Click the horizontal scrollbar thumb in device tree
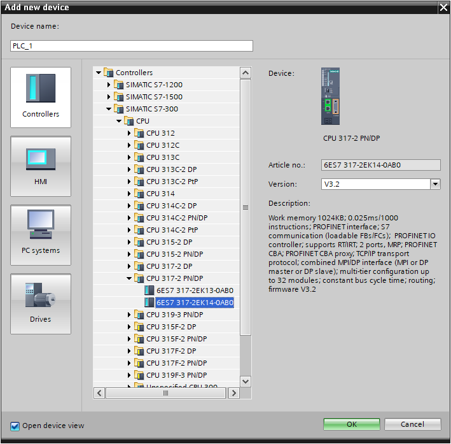 [x=165, y=393]
